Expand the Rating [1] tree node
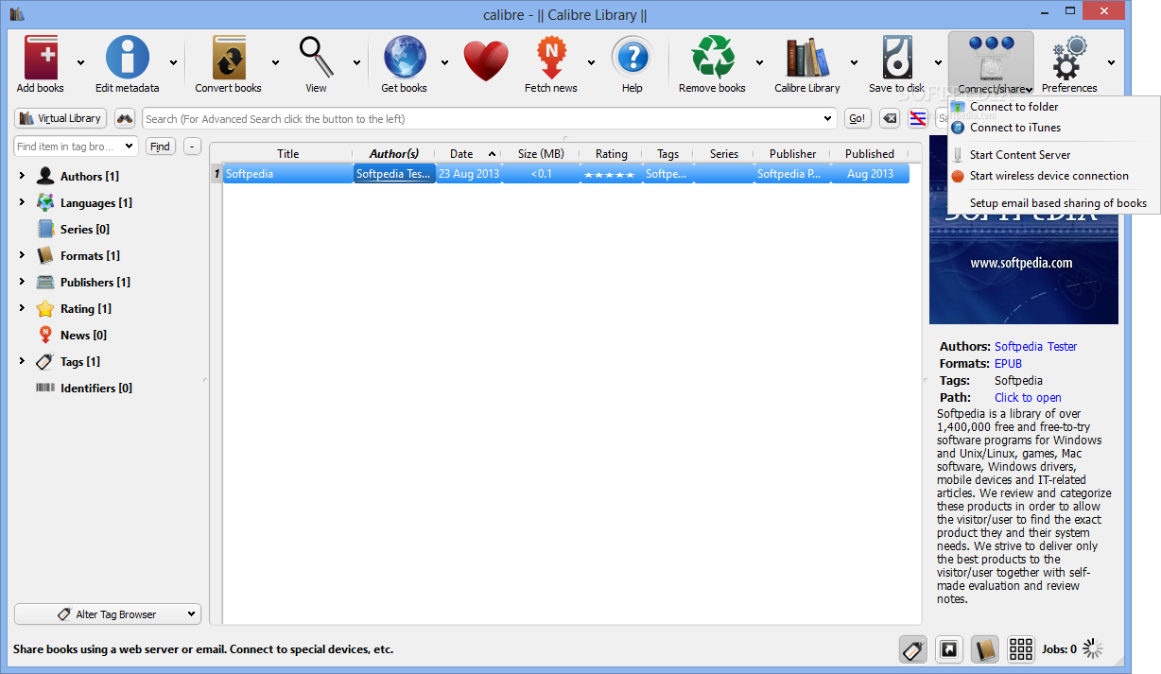The width and height of the screenshot is (1161, 674). [22, 308]
